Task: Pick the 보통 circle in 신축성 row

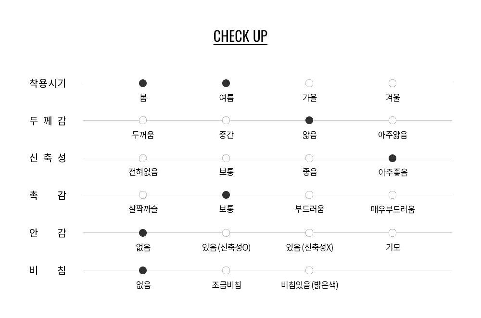Action: [x=226, y=158]
